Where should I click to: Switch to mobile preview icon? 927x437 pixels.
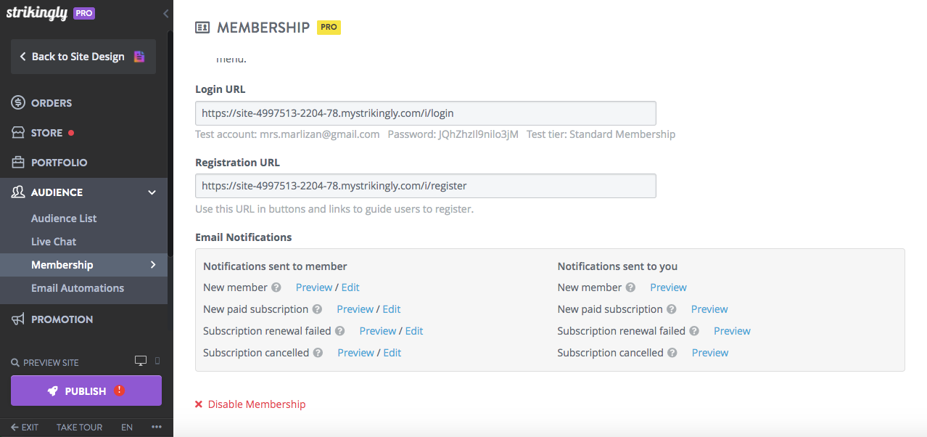pyautogui.click(x=156, y=361)
